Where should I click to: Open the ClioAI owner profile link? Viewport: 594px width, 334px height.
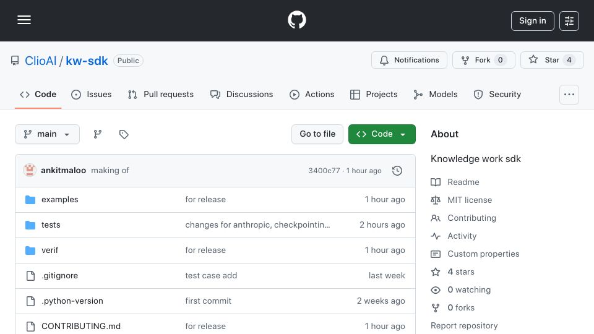pos(41,61)
